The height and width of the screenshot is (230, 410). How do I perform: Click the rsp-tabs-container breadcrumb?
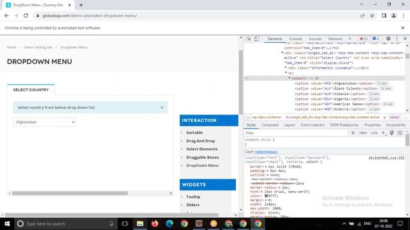(x=266, y=118)
